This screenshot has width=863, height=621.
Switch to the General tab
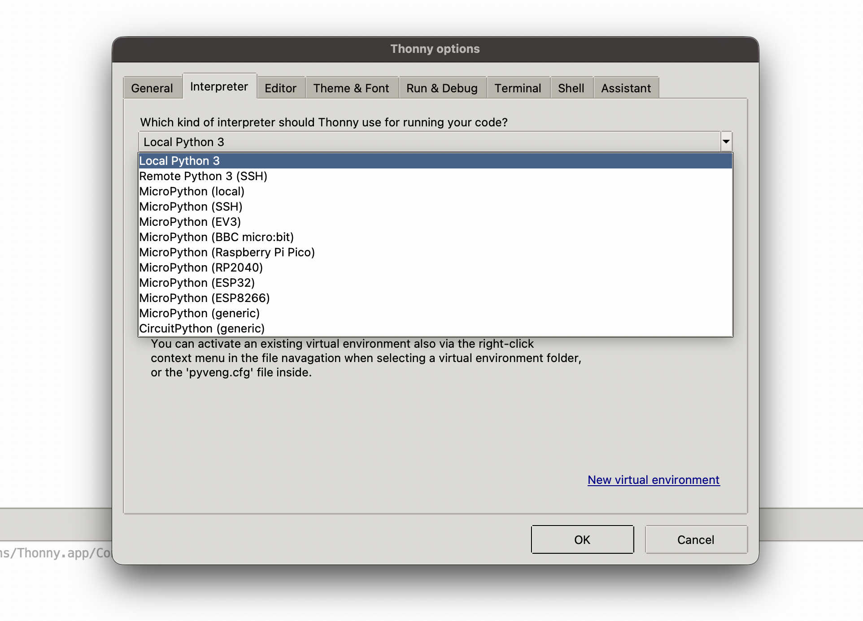[x=152, y=88]
